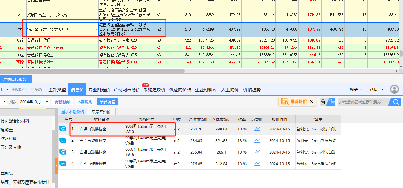Select the 信息价 tab
Image resolution: width=403 pixels, height=188 pixels.
click(77, 90)
